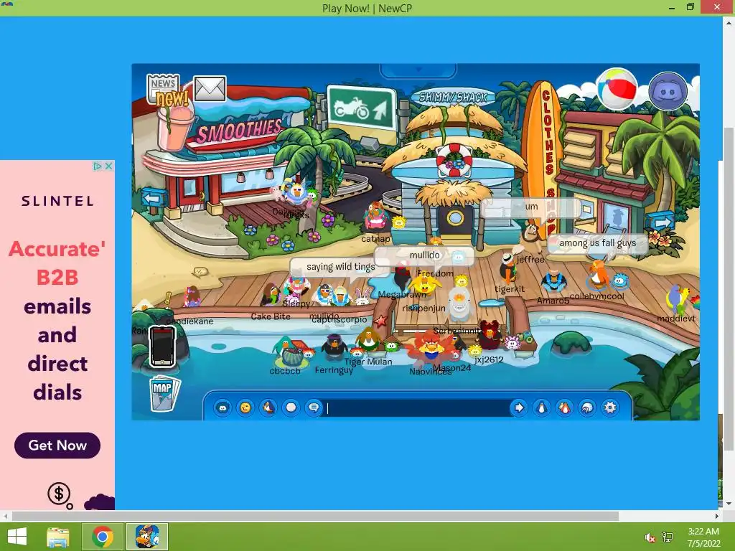Open the spy phone icon
The width and height of the screenshot is (735, 551).
(x=162, y=346)
